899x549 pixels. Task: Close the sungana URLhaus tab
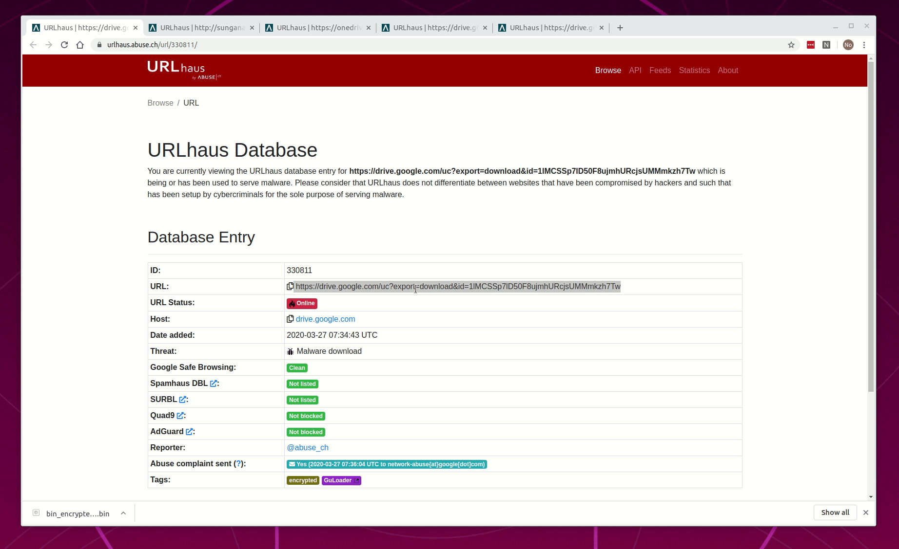click(252, 28)
